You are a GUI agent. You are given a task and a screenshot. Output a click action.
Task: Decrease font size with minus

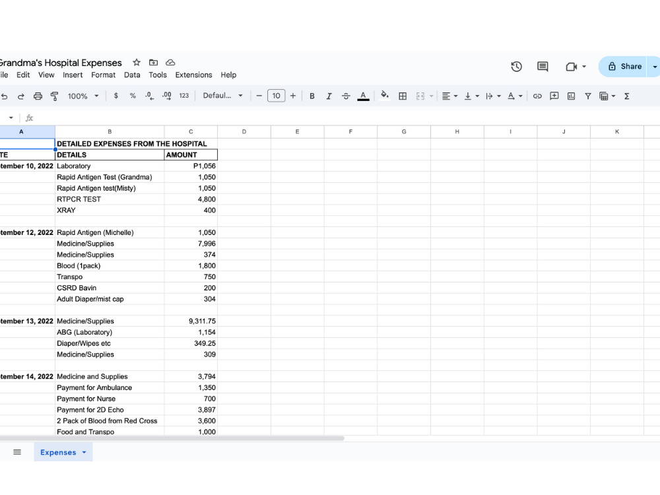tap(259, 96)
